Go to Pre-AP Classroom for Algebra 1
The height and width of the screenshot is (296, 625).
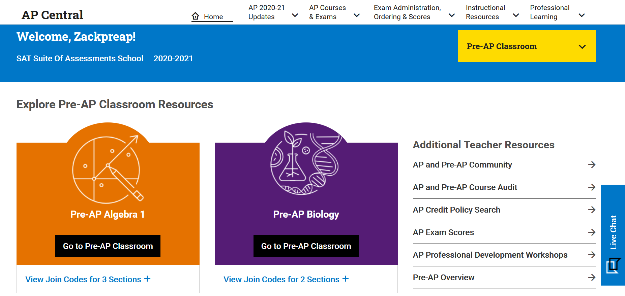(x=108, y=246)
